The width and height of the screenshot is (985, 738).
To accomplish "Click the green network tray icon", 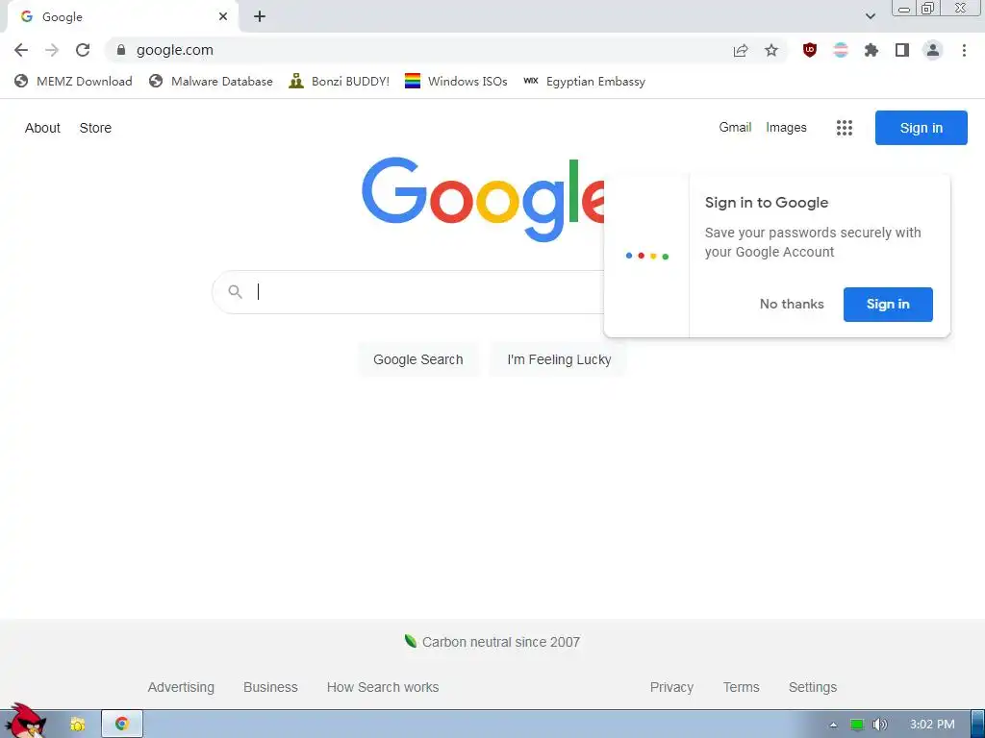I will tap(857, 725).
